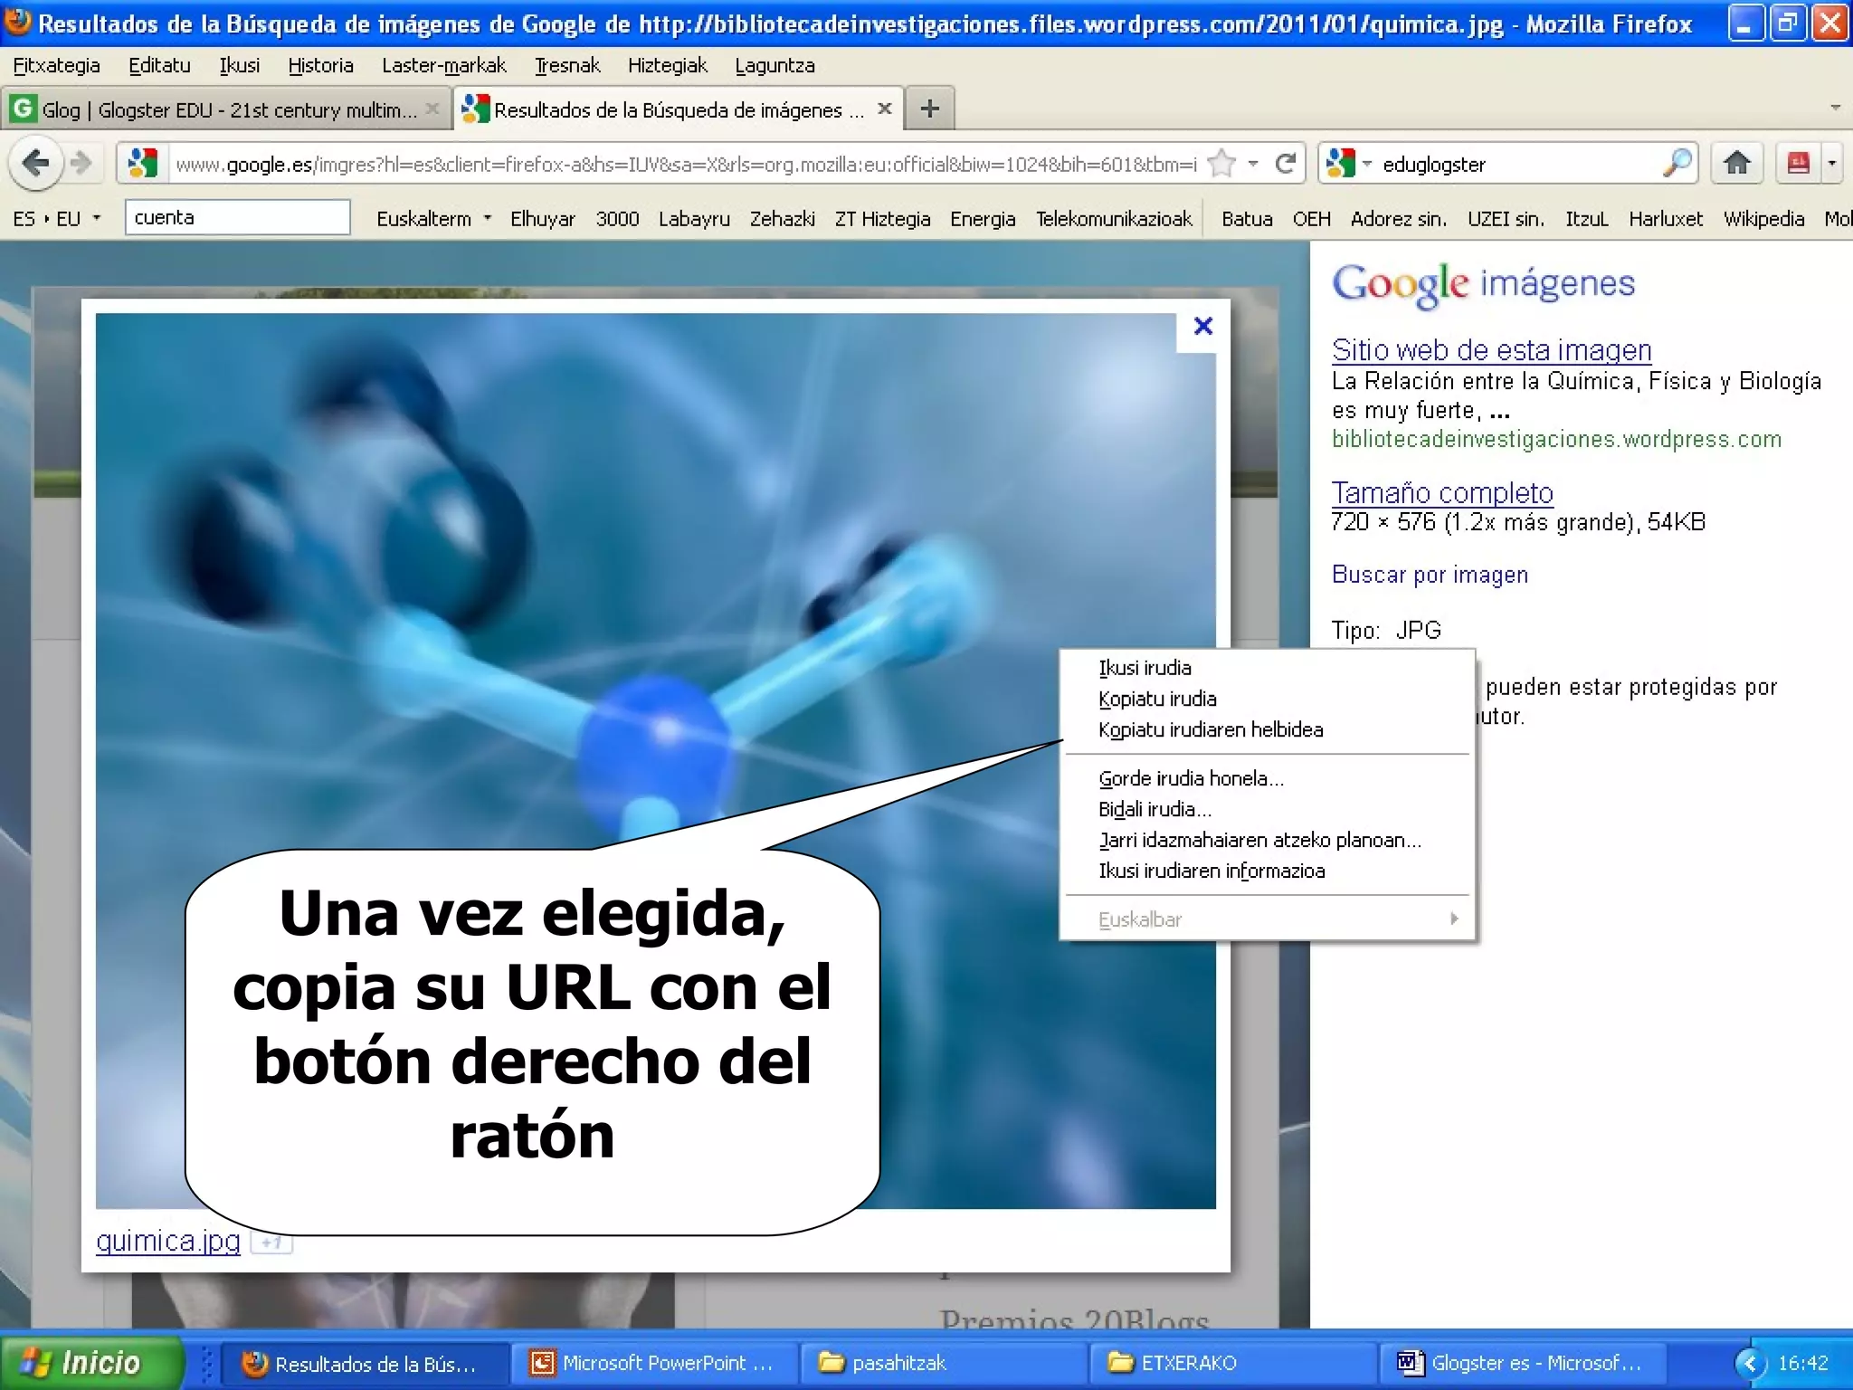Click the Google +1 button by quimica.jpg
The height and width of the screenshot is (1390, 1853).
271,1242
